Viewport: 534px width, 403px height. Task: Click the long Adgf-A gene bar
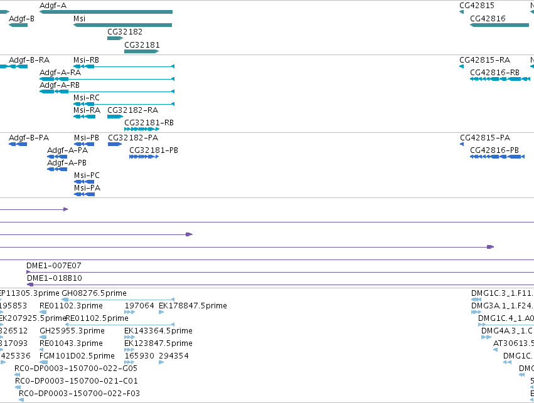[x=106, y=12]
